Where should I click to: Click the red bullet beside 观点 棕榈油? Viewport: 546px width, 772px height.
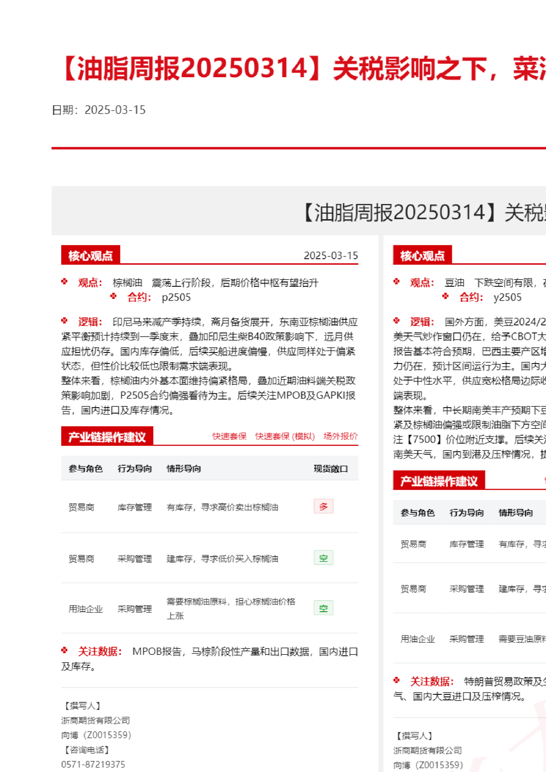(x=65, y=282)
